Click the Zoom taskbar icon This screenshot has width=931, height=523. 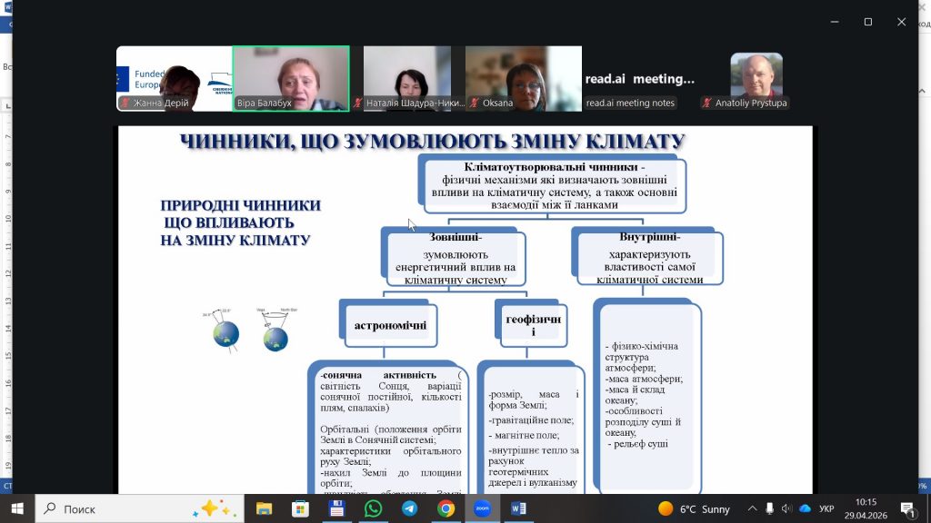tap(482, 508)
